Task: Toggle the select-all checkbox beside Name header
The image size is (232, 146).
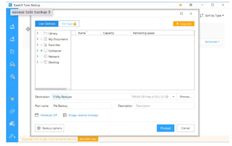Action: coord(73,33)
